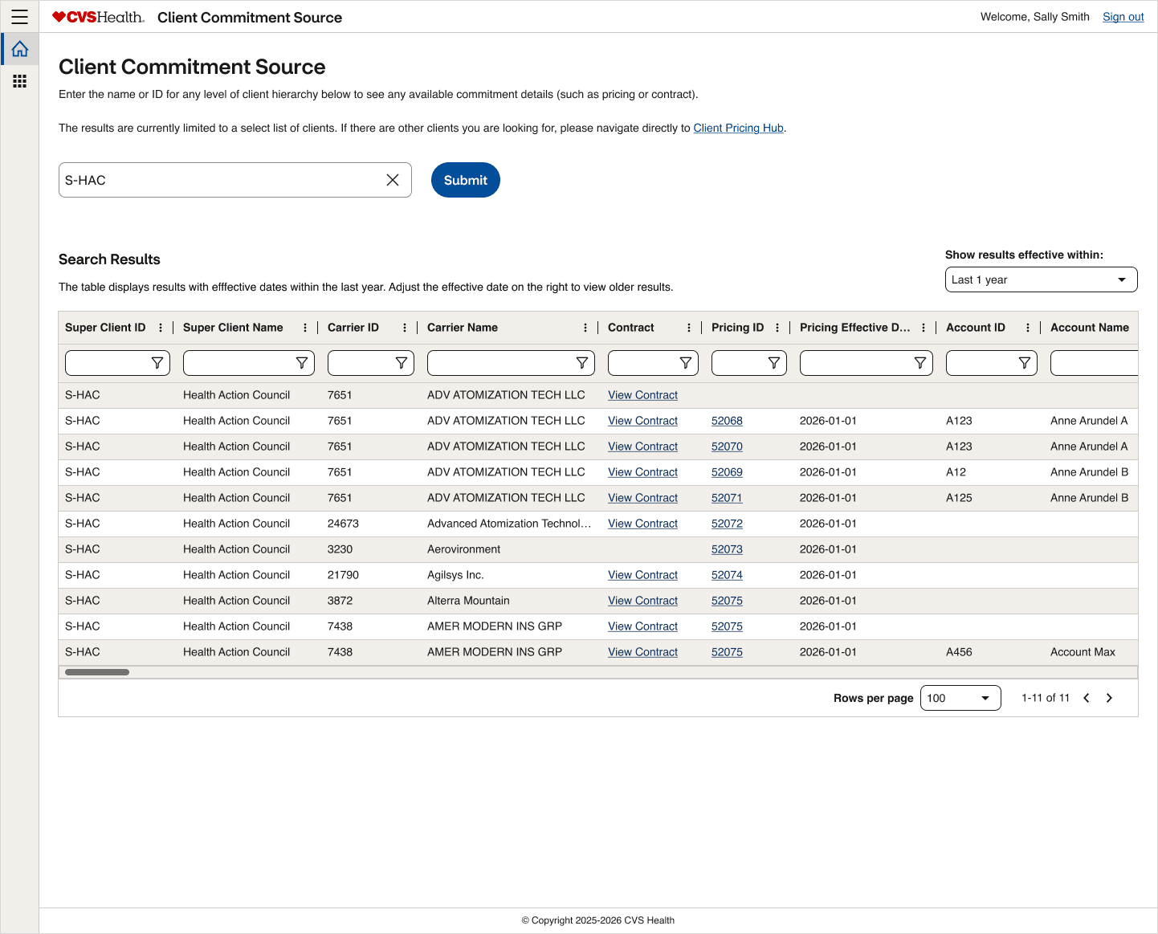Click filter icon for Super Client Name

tap(302, 363)
